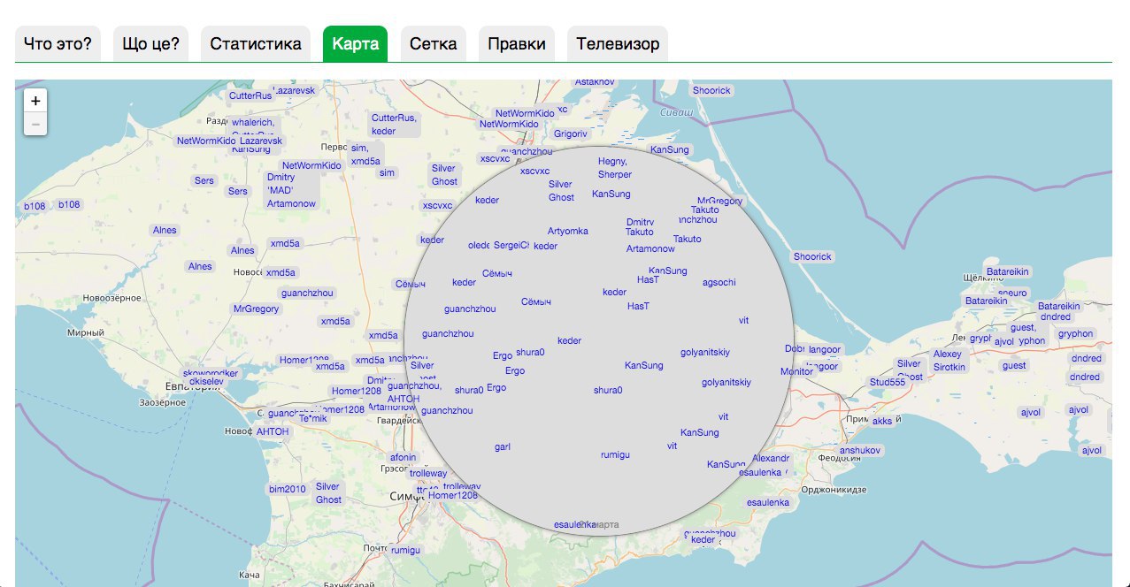1130x587 pixels.
Task: Click the afonin label
Action: click(403, 457)
